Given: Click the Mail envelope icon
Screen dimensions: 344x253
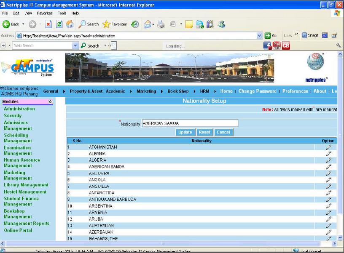Looking at the screenshot, I should click(148, 24).
